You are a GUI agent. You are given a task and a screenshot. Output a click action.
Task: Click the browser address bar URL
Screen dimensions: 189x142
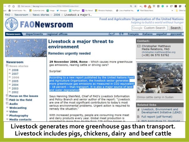tap(56, 6)
